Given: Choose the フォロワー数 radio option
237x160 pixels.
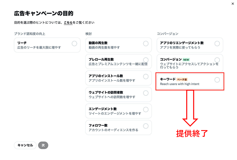Looking at the screenshot, I should (x=146, y=126).
